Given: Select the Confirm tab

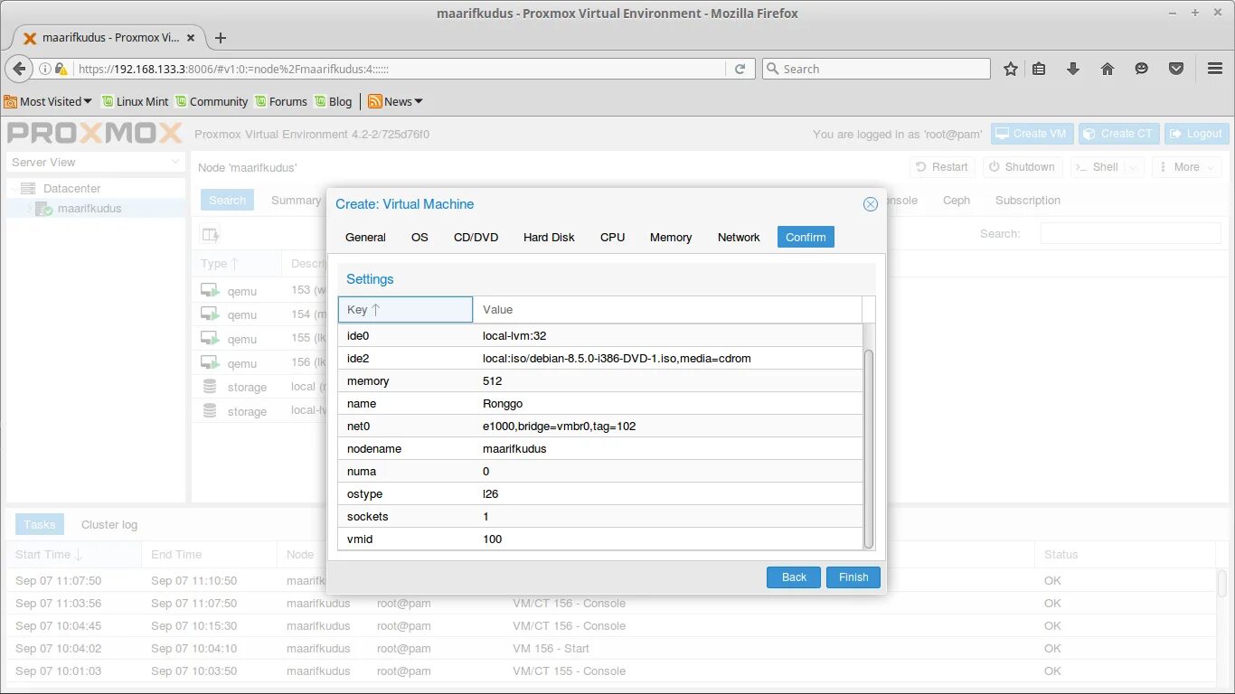Looking at the screenshot, I should point(806,237).
